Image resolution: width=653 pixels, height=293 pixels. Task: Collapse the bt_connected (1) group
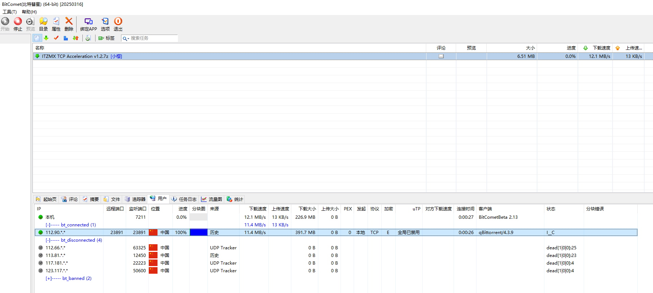point(48,225)
